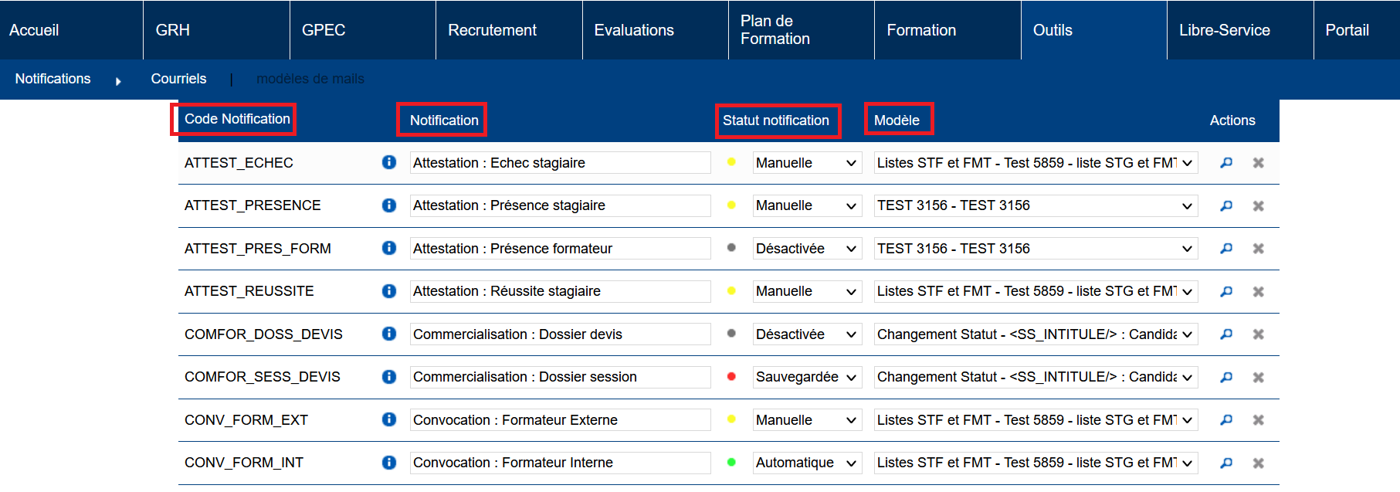Expand model dropdown on COMFOR_DOSS_DEVIS row
Screen dimensions: 1400x492
click(1035, 334)
